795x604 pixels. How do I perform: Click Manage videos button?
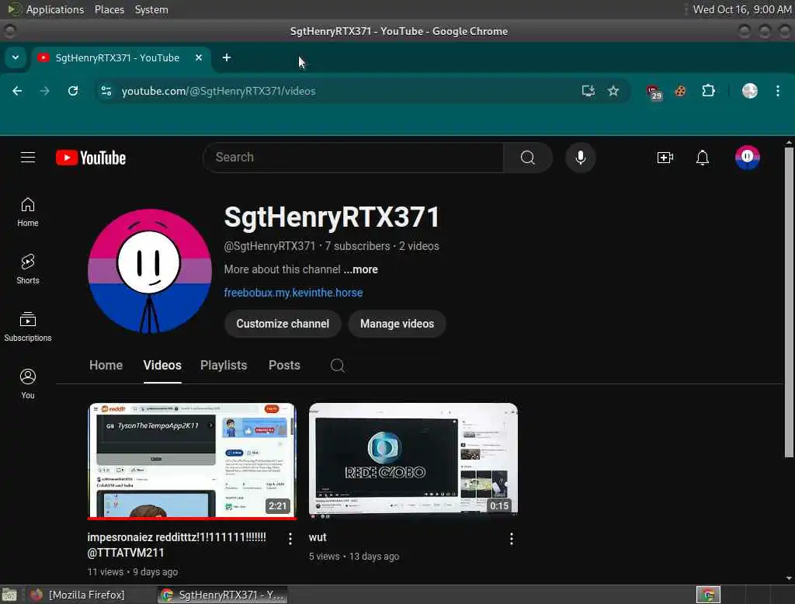click(397, 324)
